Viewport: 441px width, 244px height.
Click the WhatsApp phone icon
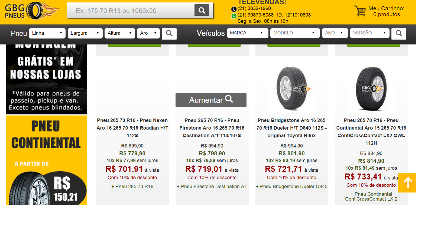click(234, 16)
